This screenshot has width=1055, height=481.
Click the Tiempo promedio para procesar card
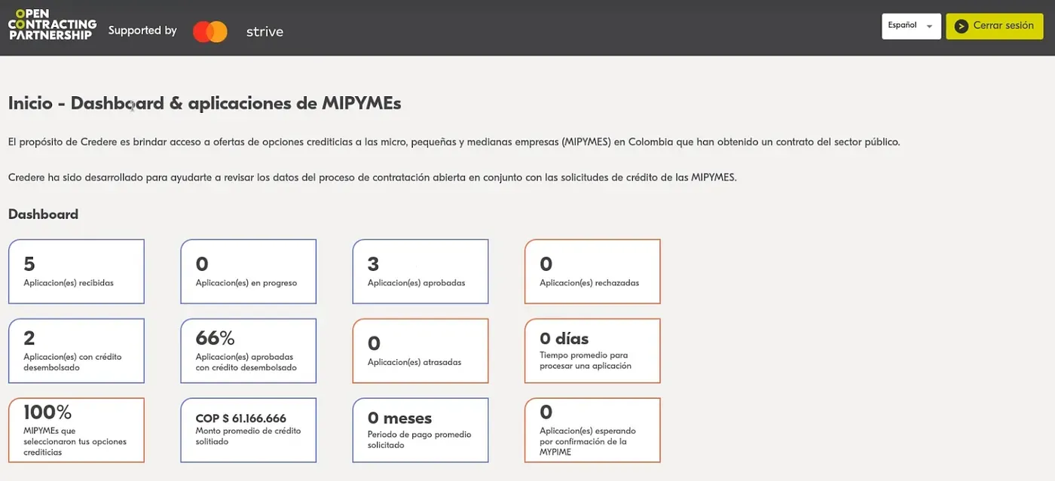[592, 351]
